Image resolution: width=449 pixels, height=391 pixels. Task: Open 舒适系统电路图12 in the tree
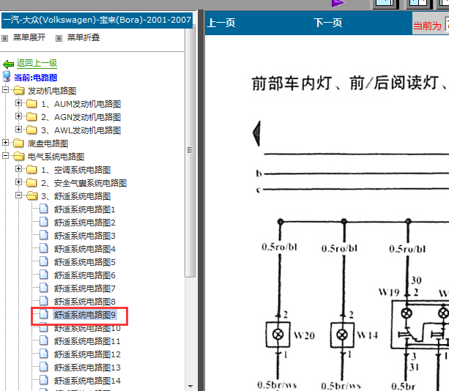87,354
